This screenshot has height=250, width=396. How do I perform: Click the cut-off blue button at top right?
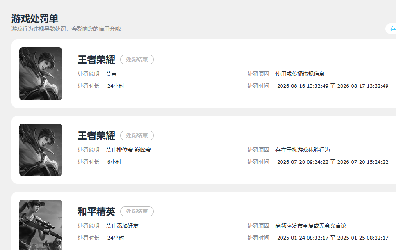(391, 29)
